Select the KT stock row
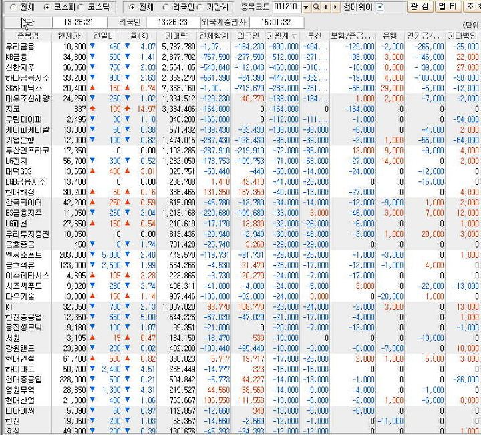The width and height of the screenshot is (481, 435). [242, 307]
